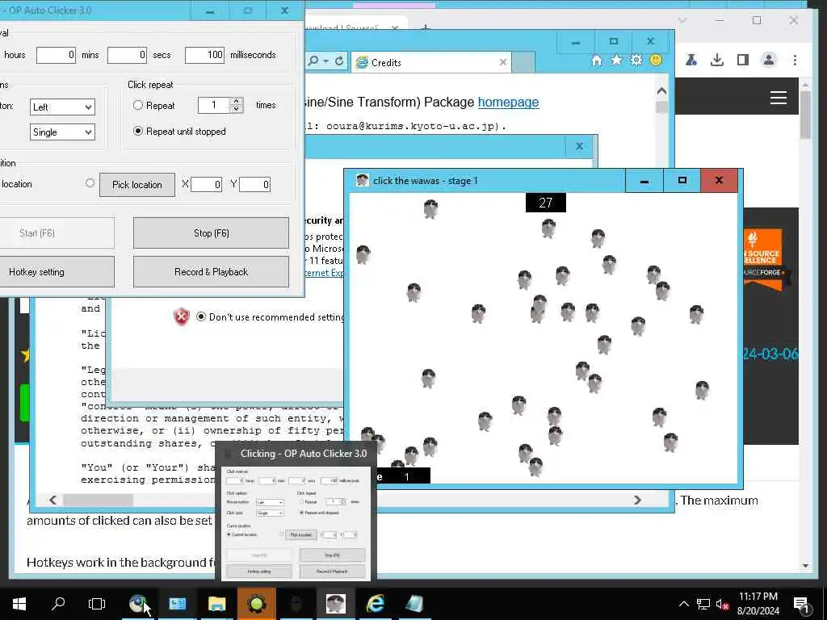Click the IE address bar search icon
The height and width of the screenshot is (620, 827).
[313, 61]
